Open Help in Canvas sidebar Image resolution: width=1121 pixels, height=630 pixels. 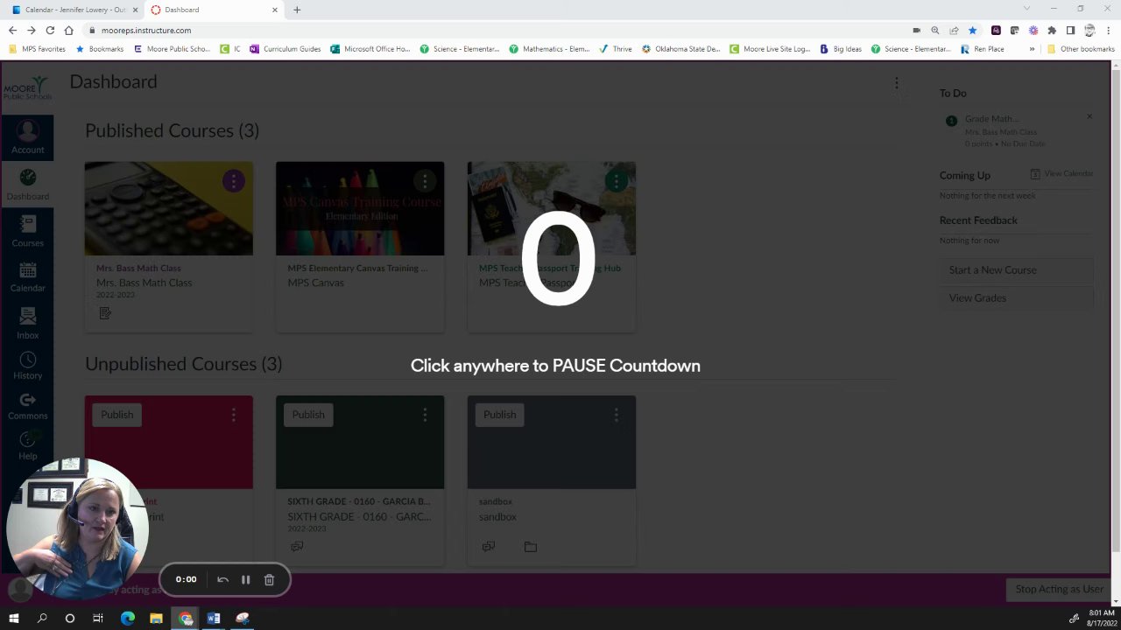tap(27, 446)
